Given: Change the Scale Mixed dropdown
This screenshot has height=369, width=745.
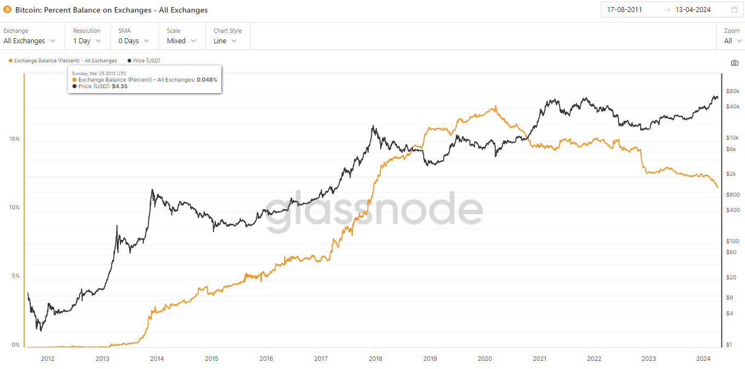Looking at the screenshot, I should click(181, 41).
